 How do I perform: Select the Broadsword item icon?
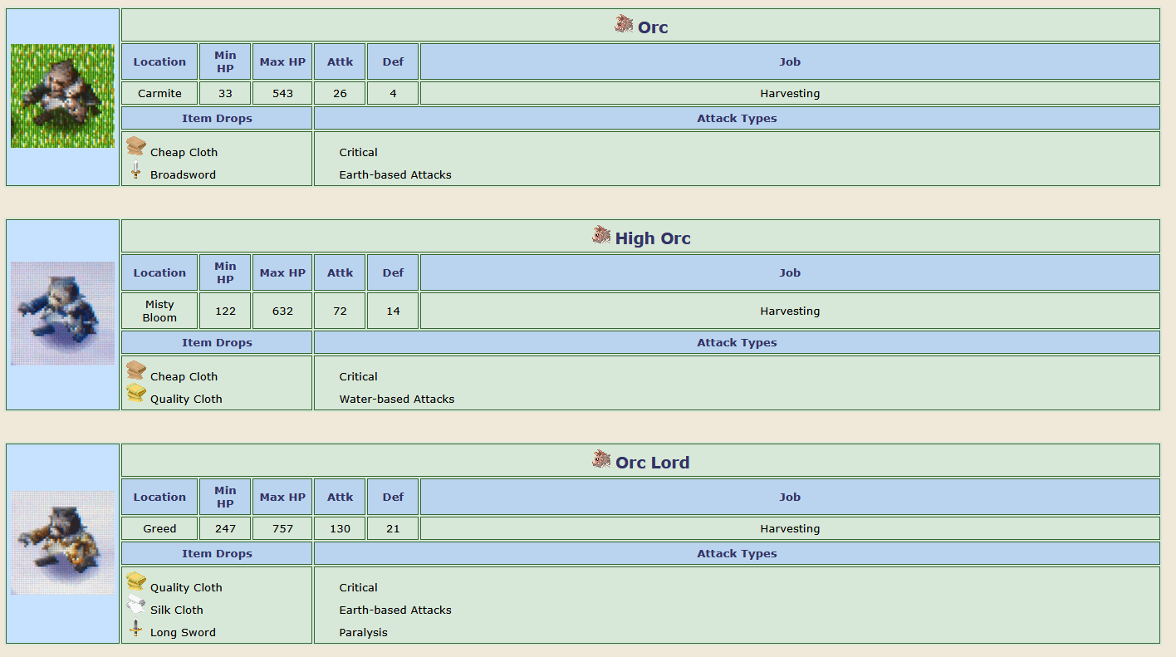point(136,170)
